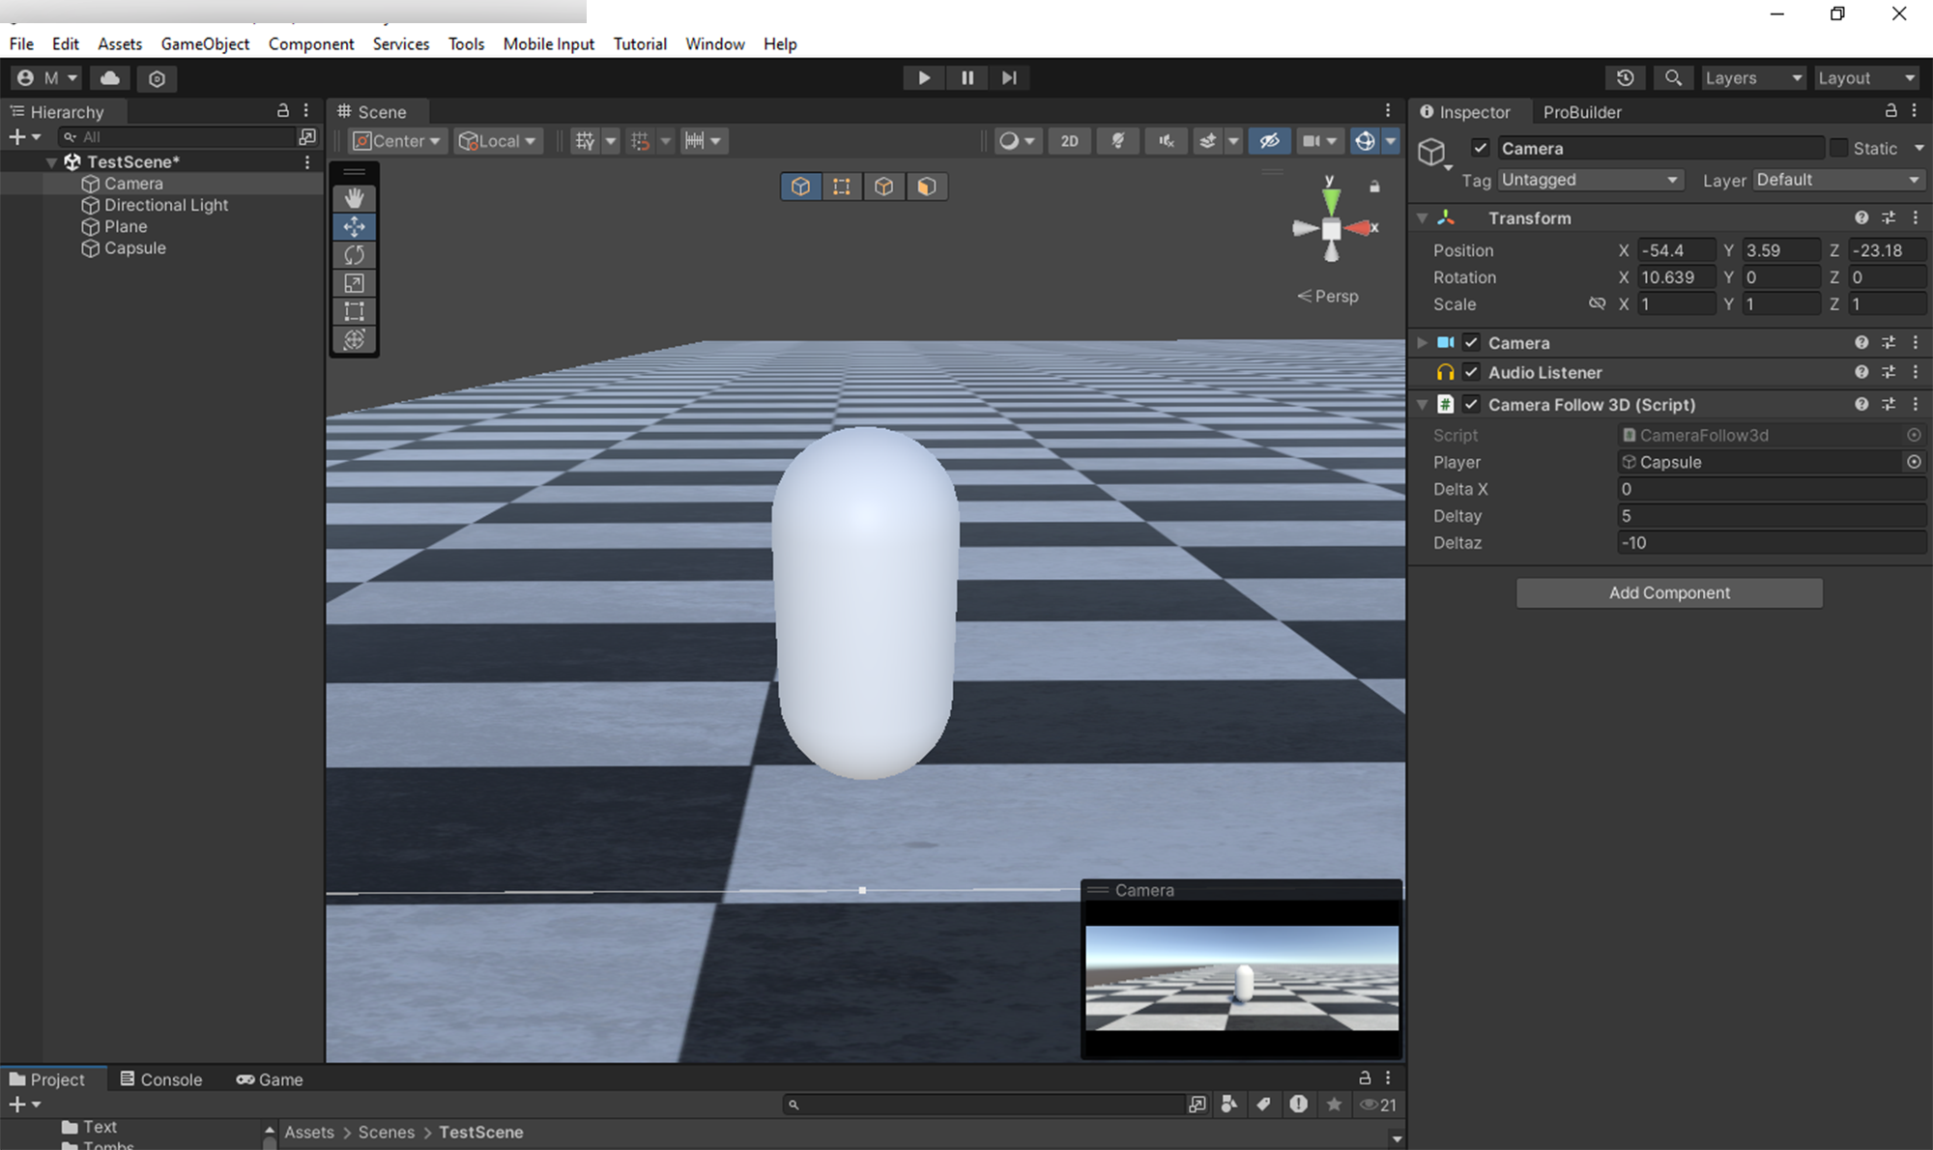Toggle 2D view mode button

click(1071, 139)
